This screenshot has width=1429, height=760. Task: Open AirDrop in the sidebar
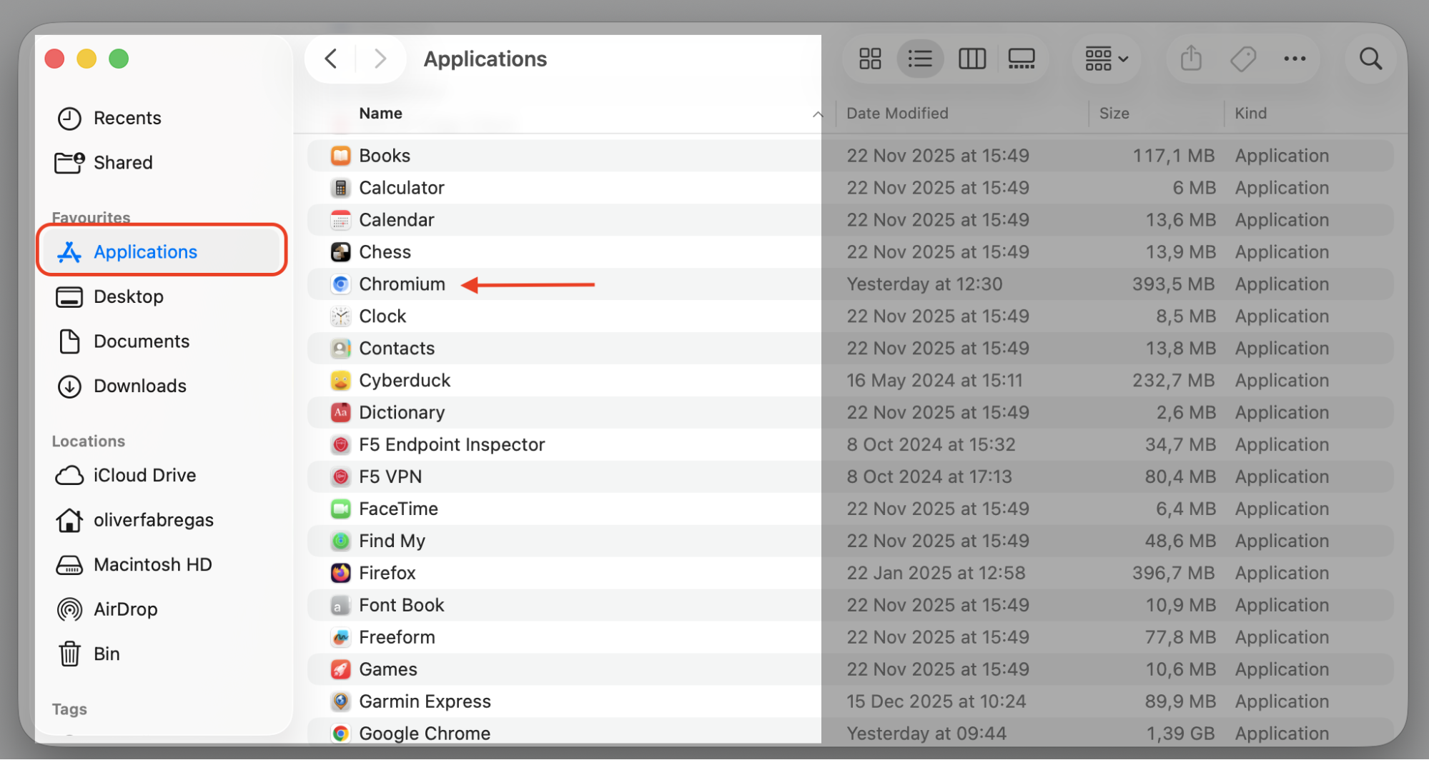tap(162, 609)
